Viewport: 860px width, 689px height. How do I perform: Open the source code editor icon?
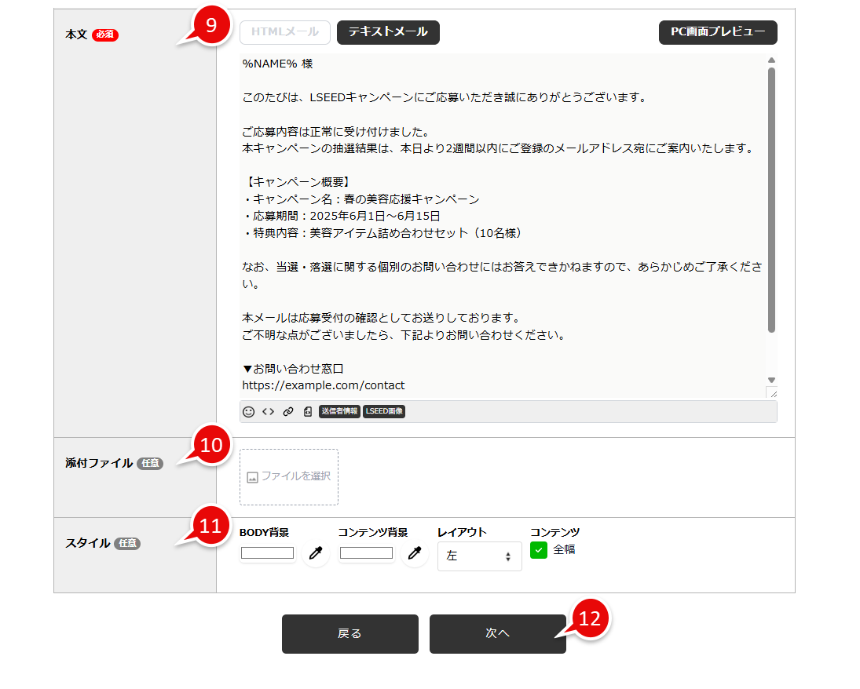(x=267, y=411)
